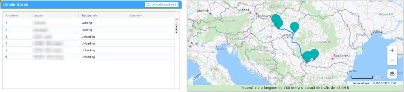
Task: Click the Comment column header
Action: coord(136,15)
